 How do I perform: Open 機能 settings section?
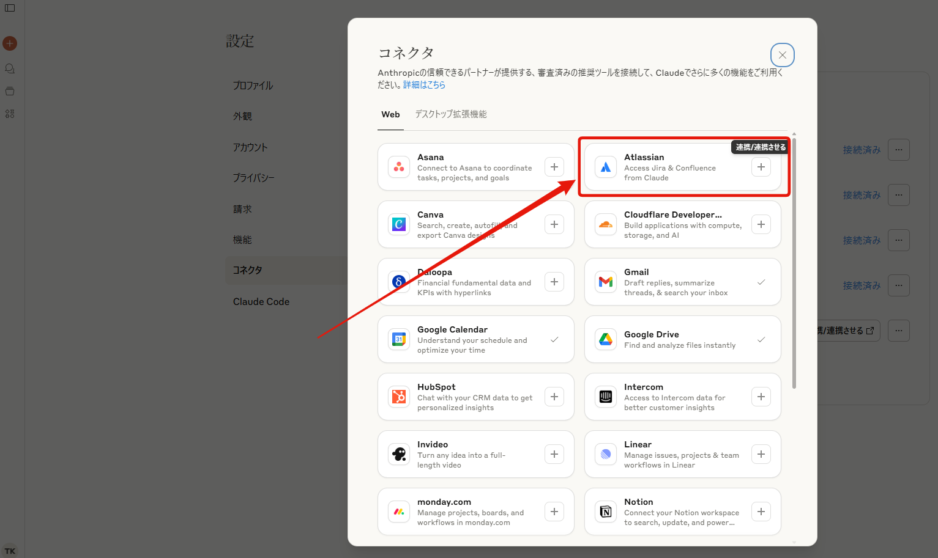(x=242, y=240)
